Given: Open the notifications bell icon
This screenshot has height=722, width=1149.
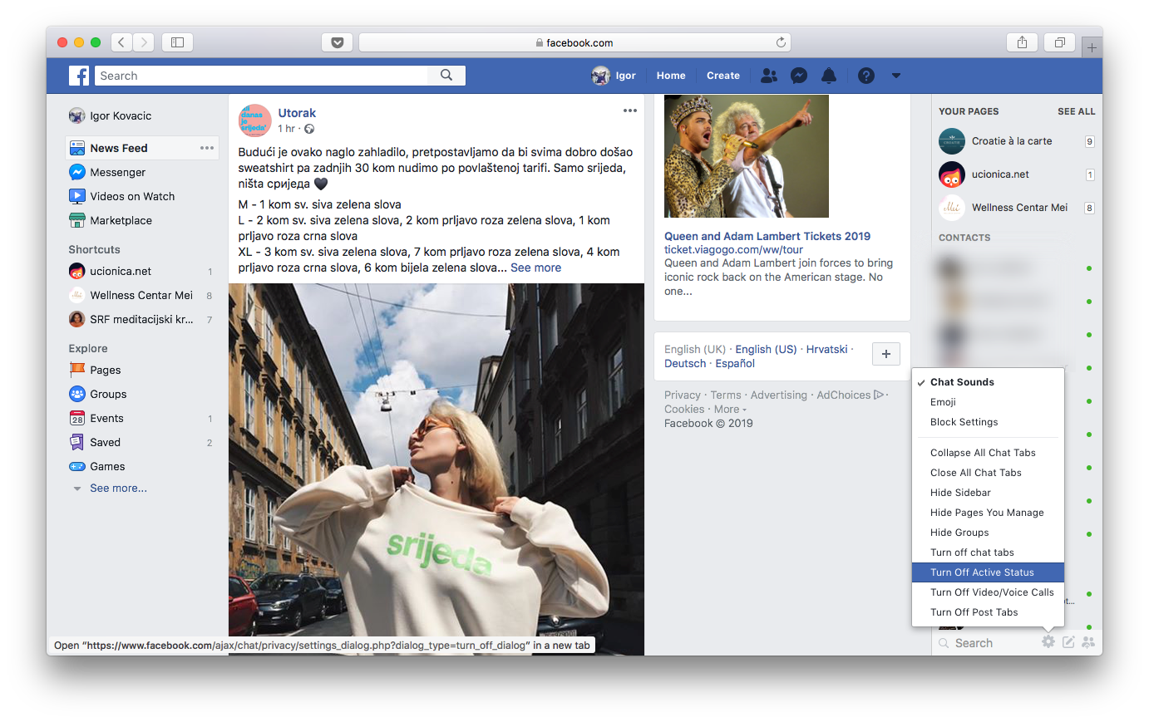Looking at the screenshot, I should pyautogui.click(x=829, y=76).
